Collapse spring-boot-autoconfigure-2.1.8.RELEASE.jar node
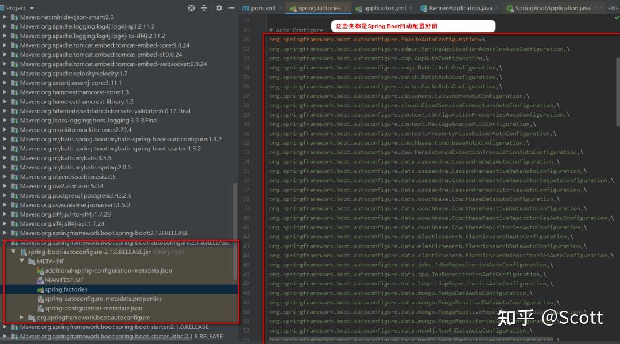The width and height of the screenshot is (620, 344). point(13,252)
